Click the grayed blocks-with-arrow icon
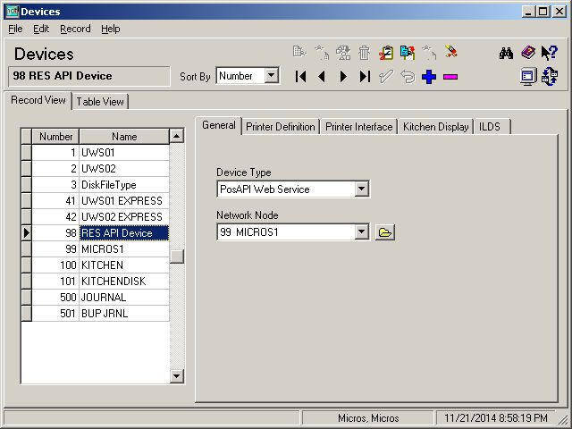The width and height of the screenshot is (572, 429). [343, 53]
